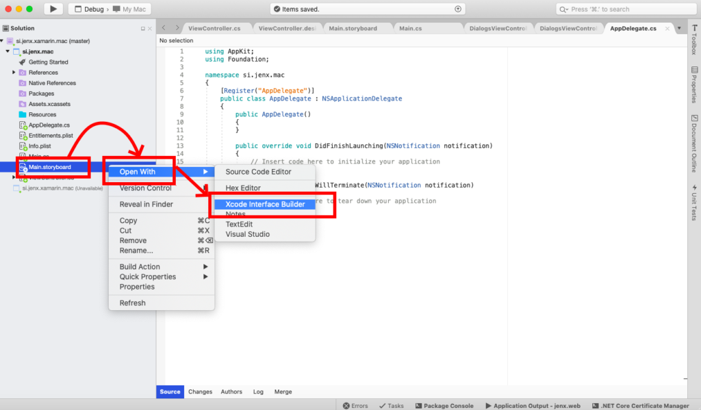Switch to the Main.cs tab
This screenshot has width=701, height=410.
(x=411, y=28)
